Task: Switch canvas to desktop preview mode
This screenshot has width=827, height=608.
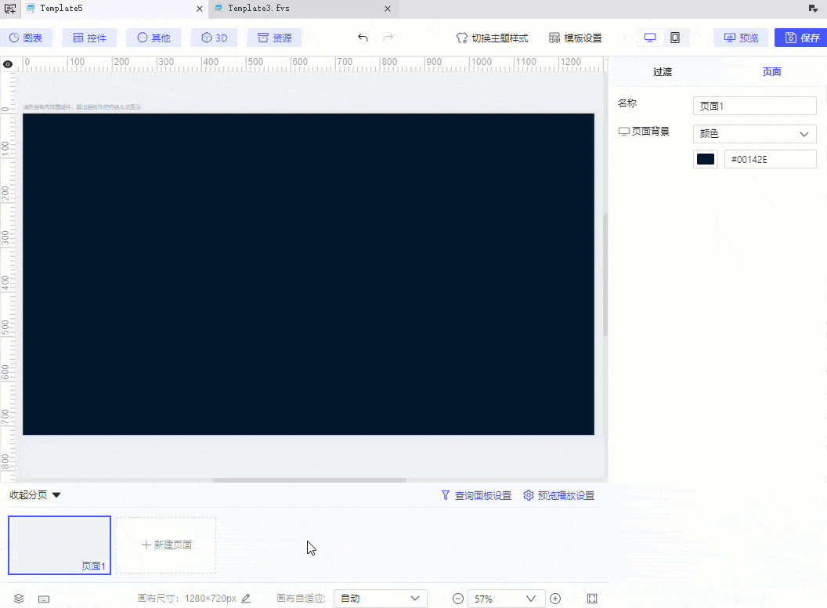Action: (x=649, y=37)
